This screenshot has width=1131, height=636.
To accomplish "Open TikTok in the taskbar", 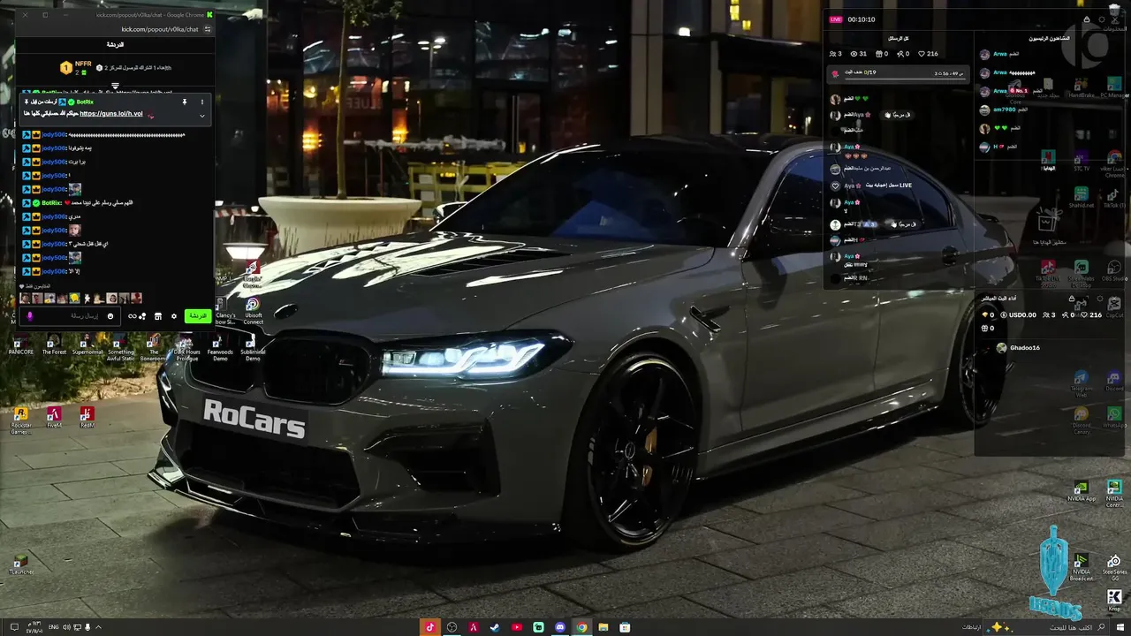I will point(430,627).
